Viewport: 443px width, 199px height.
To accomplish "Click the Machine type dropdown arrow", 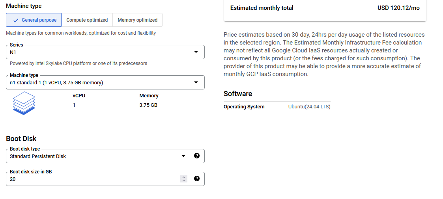I will [196, 82].
